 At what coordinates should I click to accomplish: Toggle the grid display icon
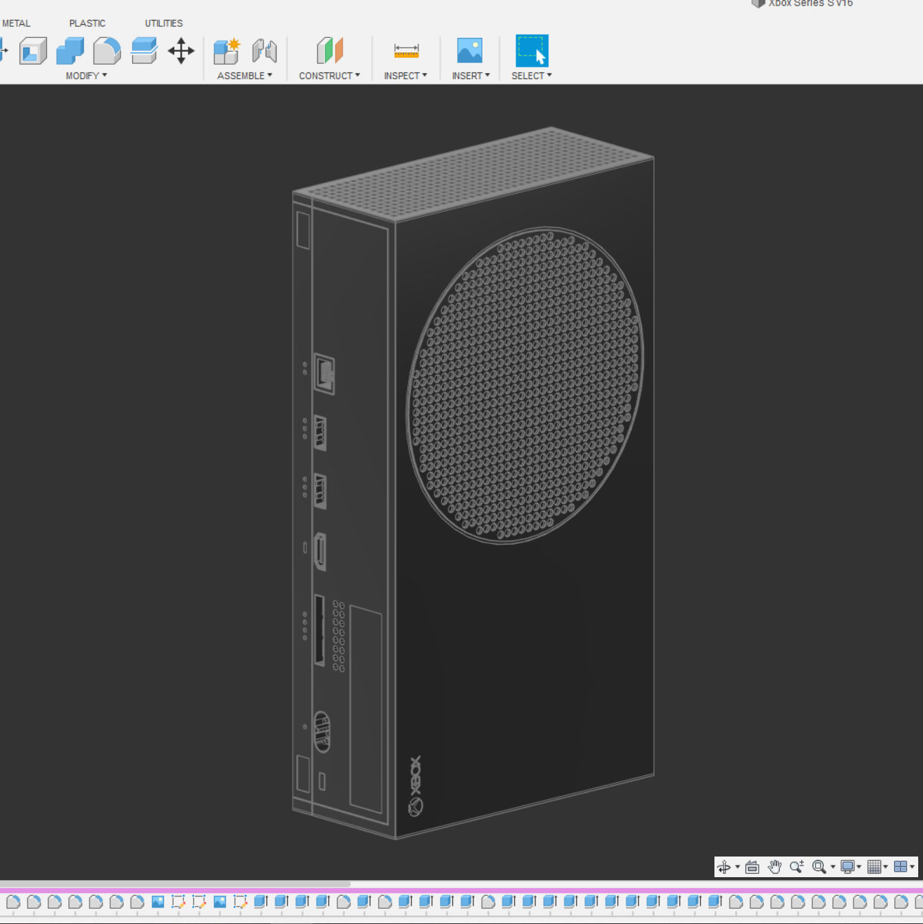(x=875, y=867)
